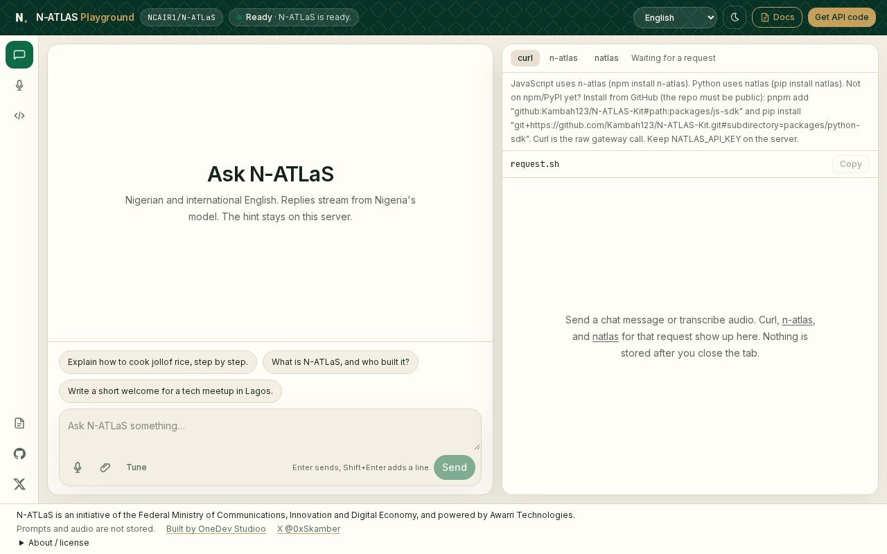The height and width of the screenshot is (554, 887).
Task: Click the N-ATLAS Playground title
Action: 85,17
